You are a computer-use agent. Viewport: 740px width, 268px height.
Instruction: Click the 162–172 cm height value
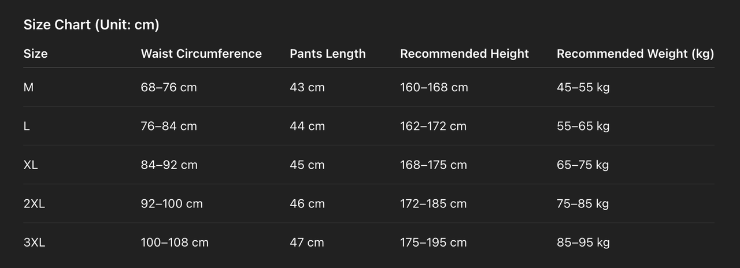point(433,126)
